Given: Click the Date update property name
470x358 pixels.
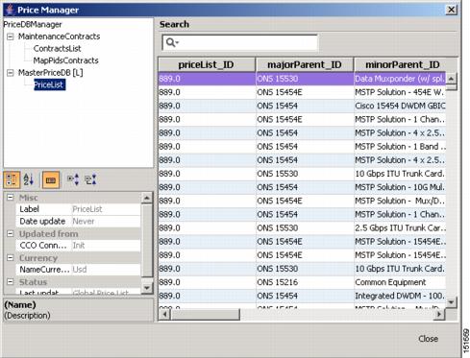Looking at the screenshot, I should tap(42, 222).
